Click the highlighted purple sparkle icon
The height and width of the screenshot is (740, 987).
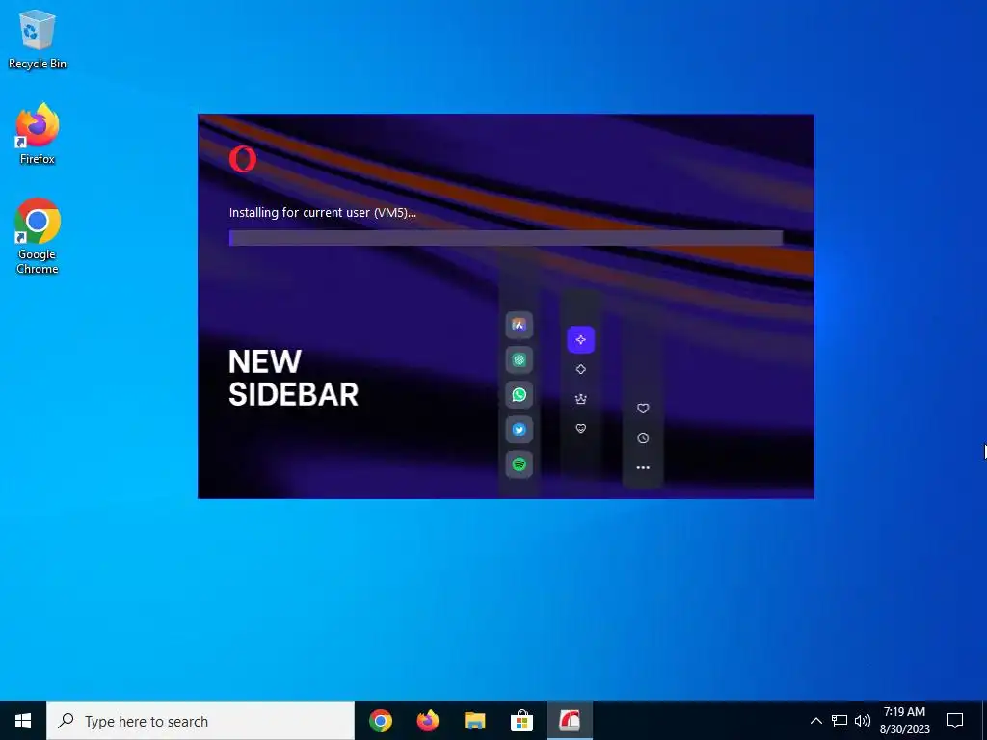coord(580,340)
